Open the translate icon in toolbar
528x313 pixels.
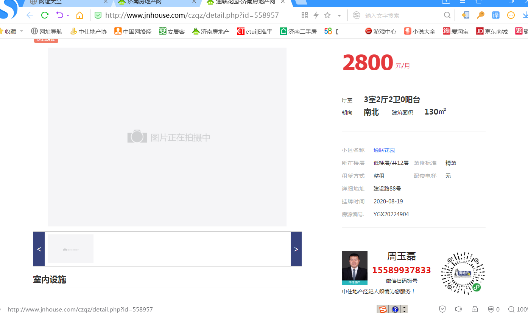pyautogui.click(x=495, y=15)
